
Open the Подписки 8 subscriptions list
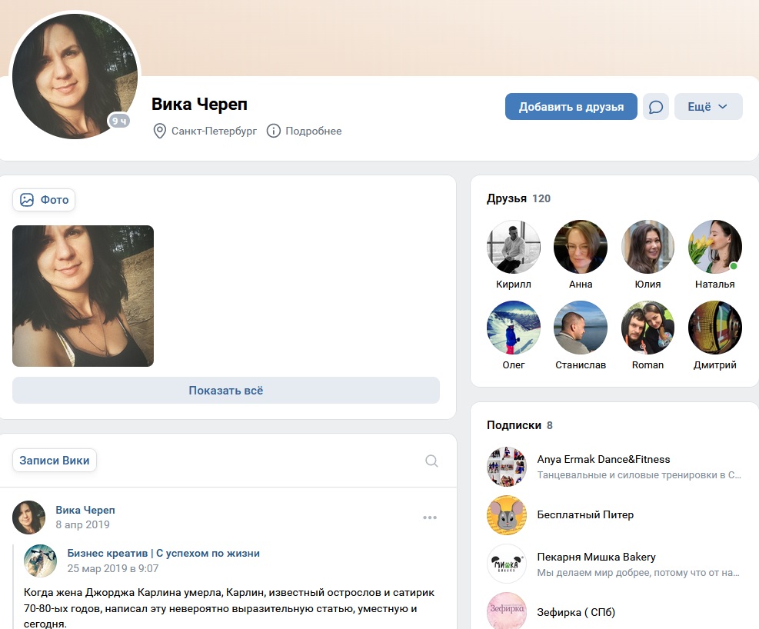(x=519, y=424)
